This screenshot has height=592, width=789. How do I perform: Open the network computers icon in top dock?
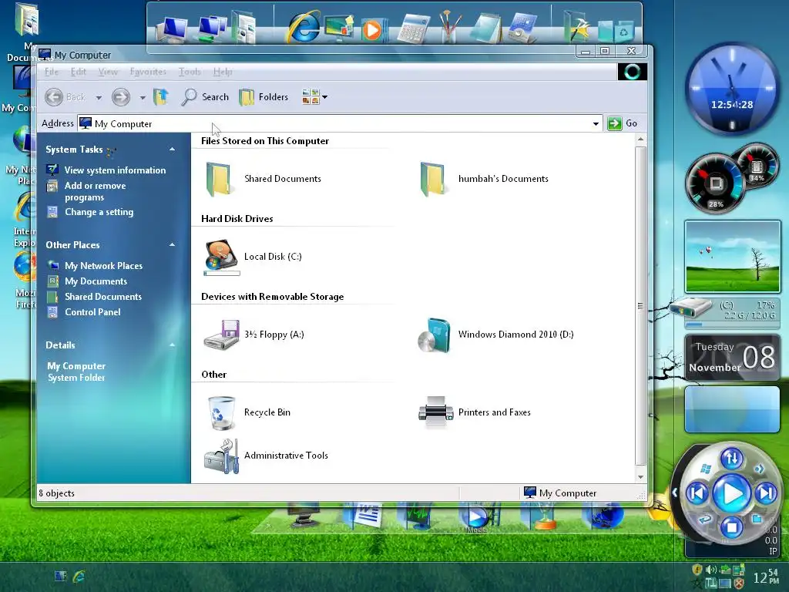pyautogui.click(x=212, y=29)
